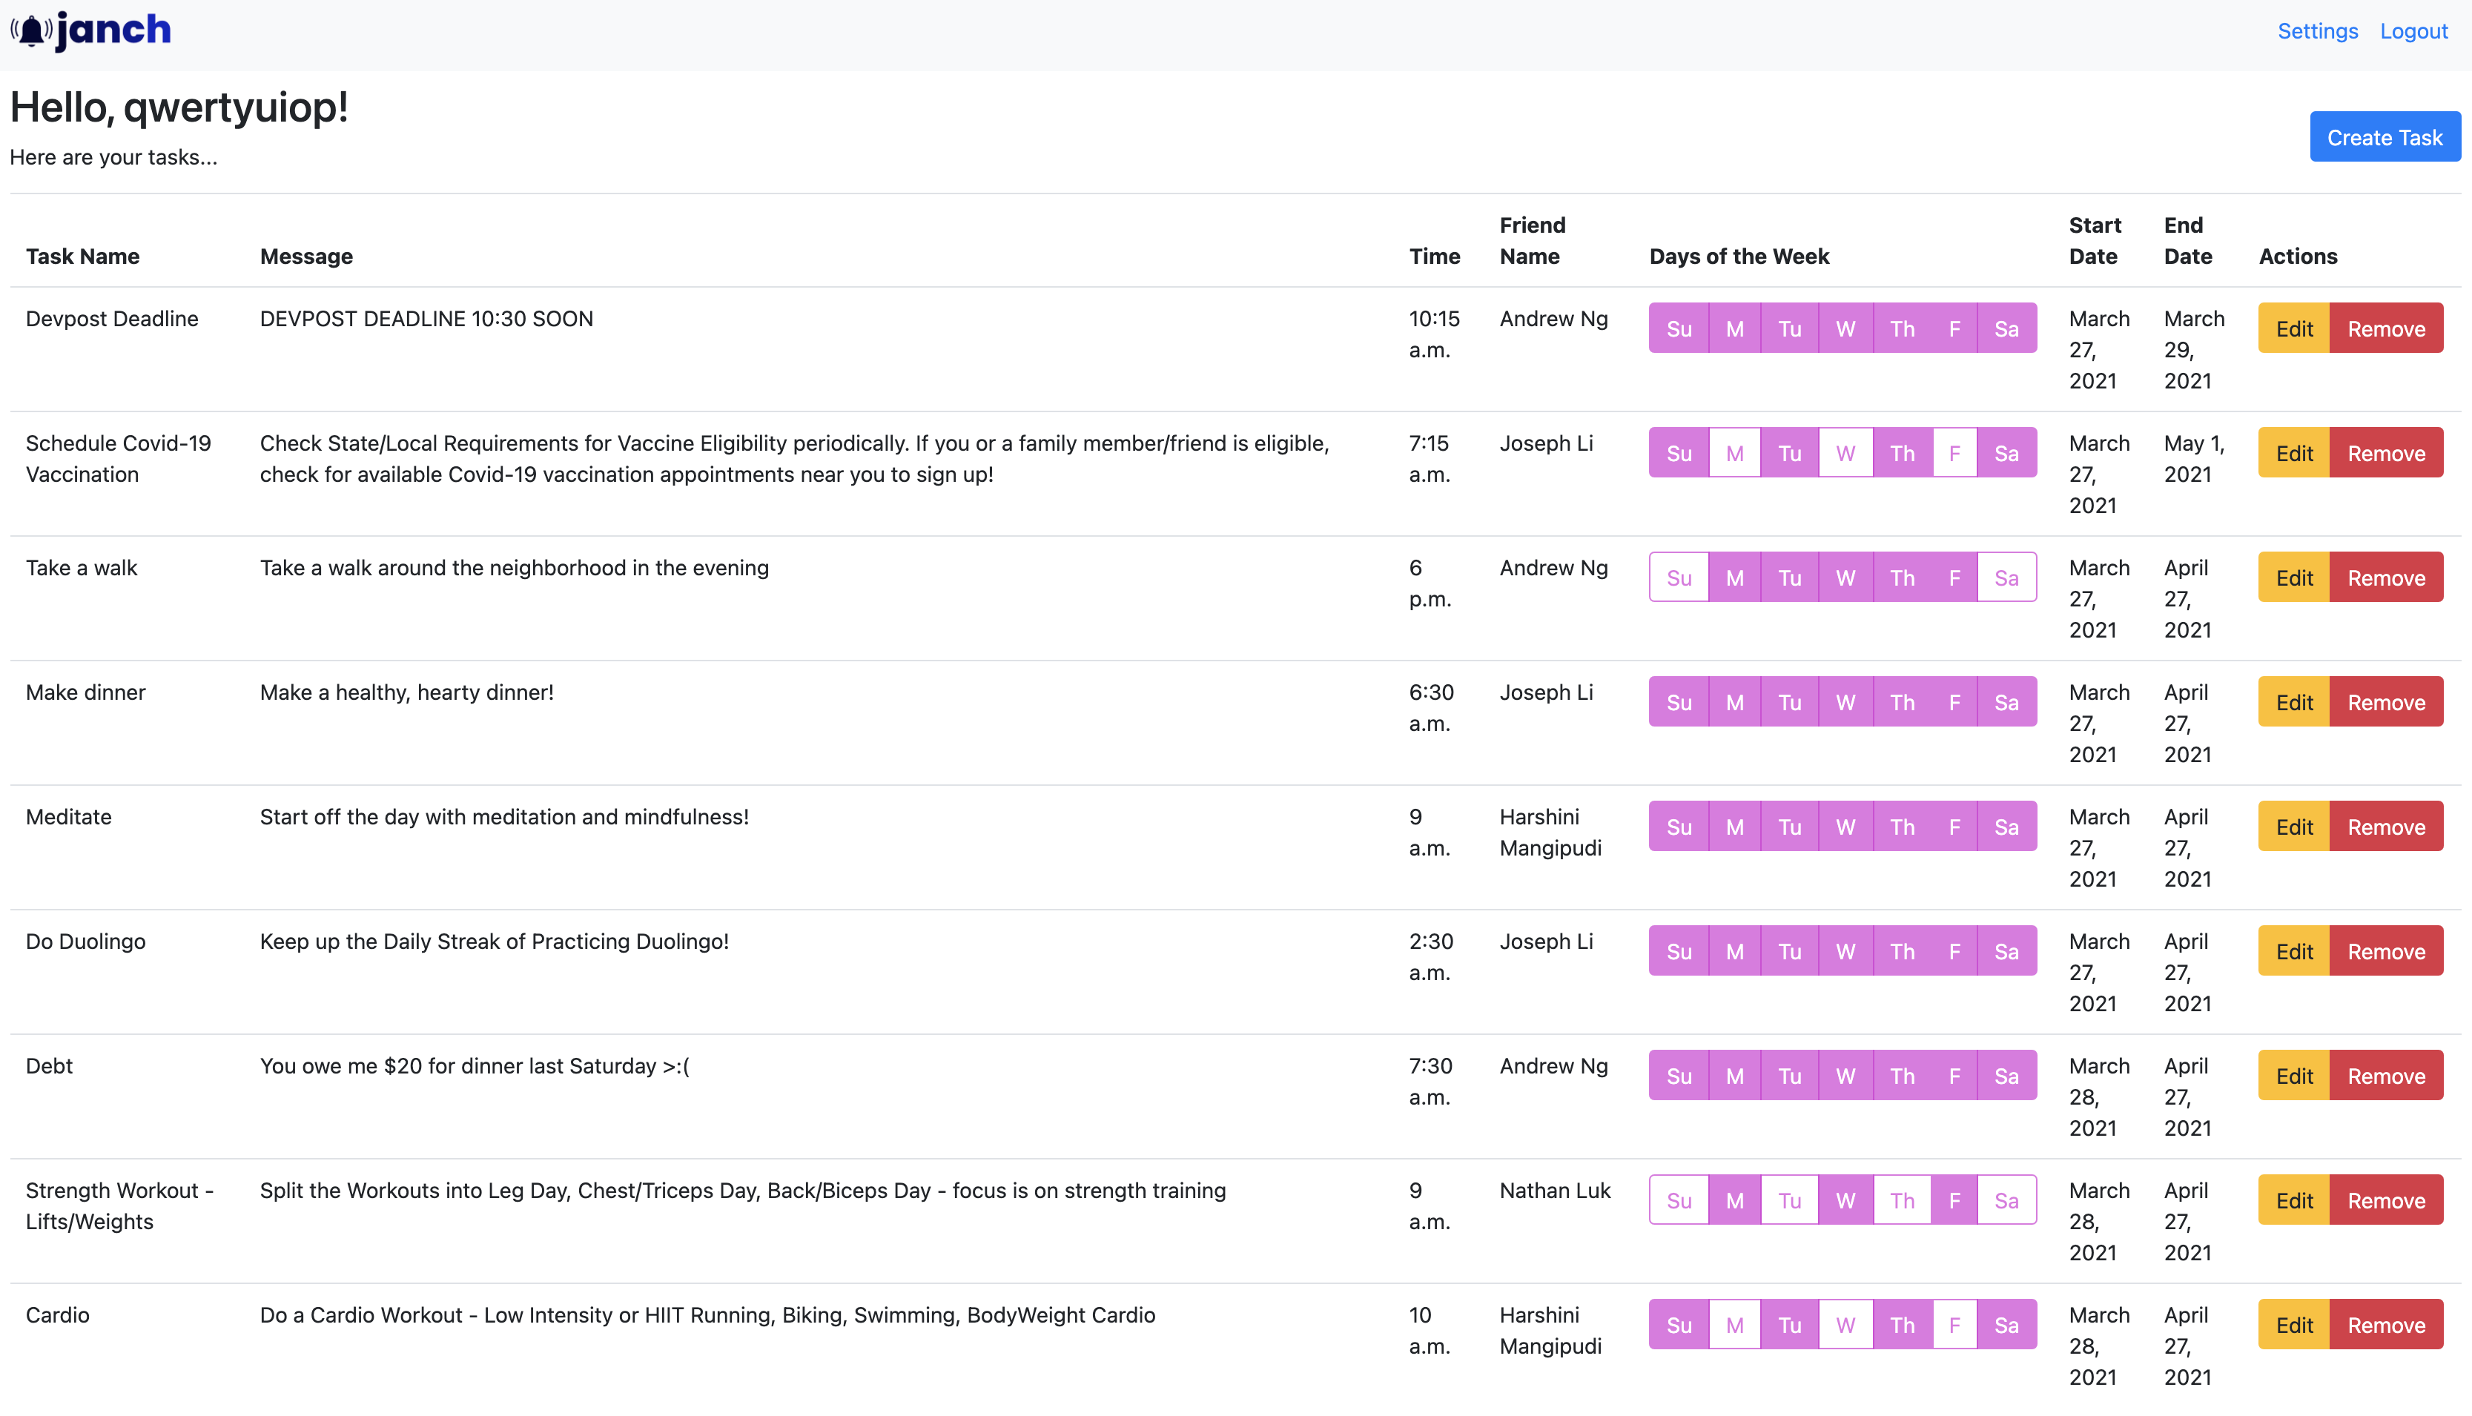Screen dimensions: 2472x1416
Task: Toggle Tuesday for Strength Workout task
Action: [1789, 1200]
